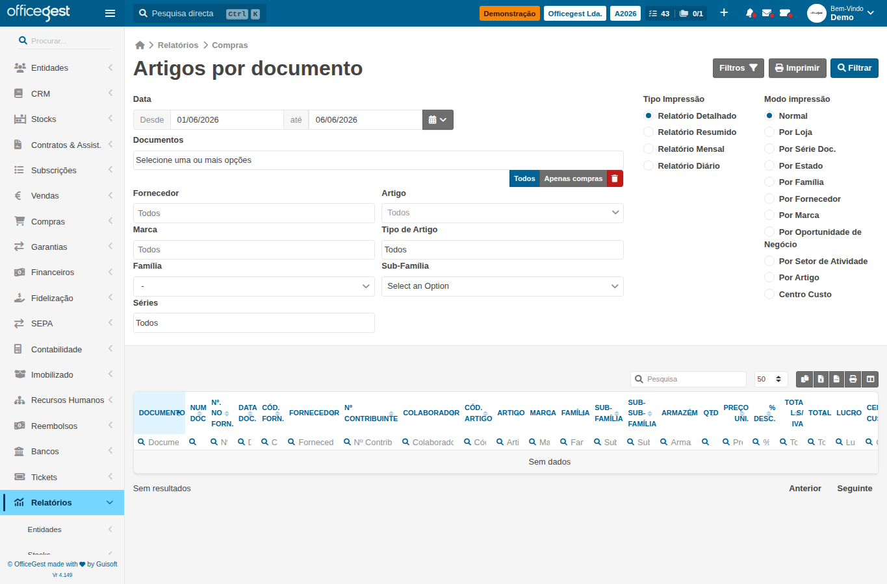887x584 pixels.
Task: Click the officegest logo
Action: pos(38,12)
